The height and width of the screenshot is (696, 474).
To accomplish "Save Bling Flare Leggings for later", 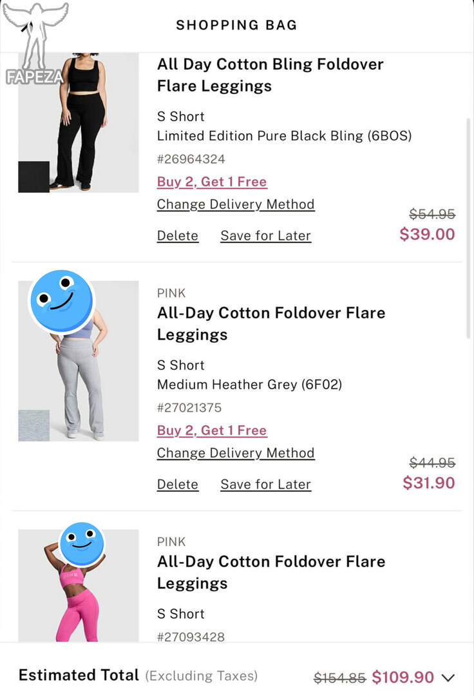I will [265, 236].
